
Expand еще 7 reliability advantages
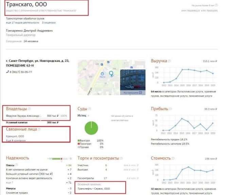[10, 182]
